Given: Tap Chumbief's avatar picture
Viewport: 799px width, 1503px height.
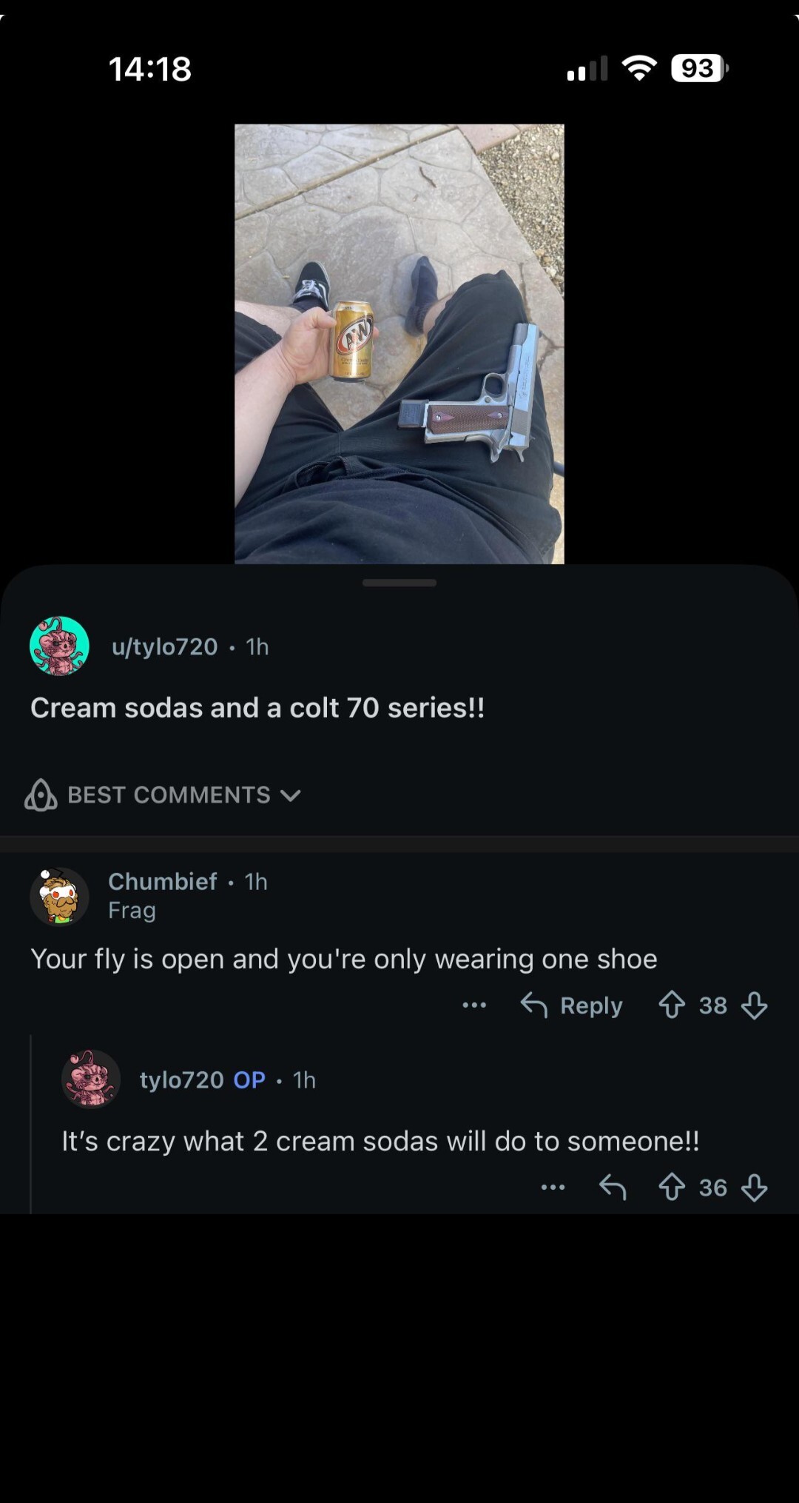Looking at the screenshot, I should (x=59, y=896).
